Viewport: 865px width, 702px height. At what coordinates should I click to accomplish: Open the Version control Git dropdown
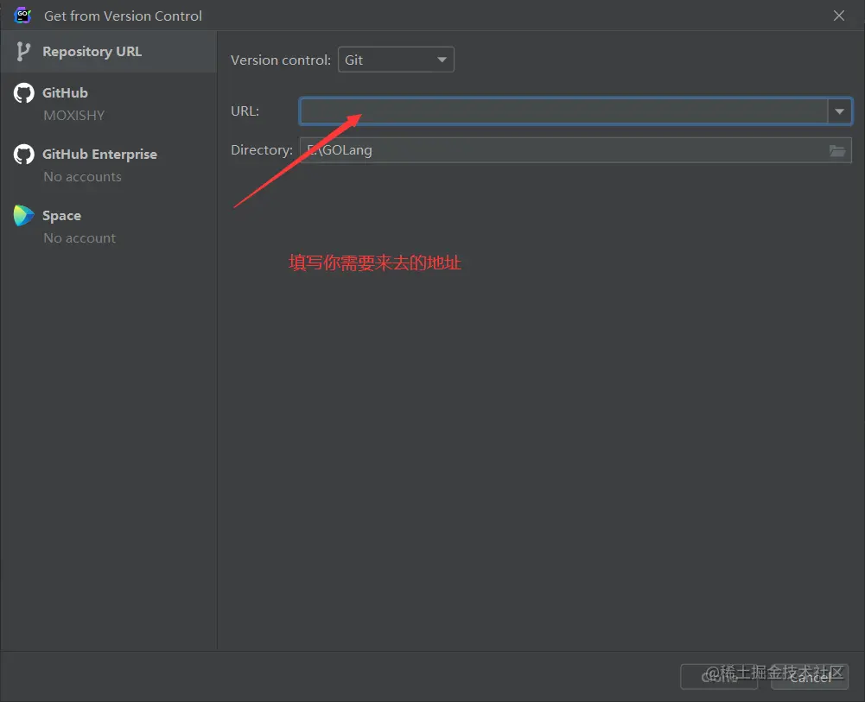[396, 60]
